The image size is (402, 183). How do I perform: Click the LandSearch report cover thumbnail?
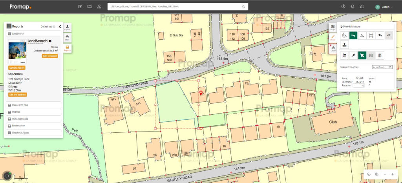pyautogui.click(x=17, y=51)
